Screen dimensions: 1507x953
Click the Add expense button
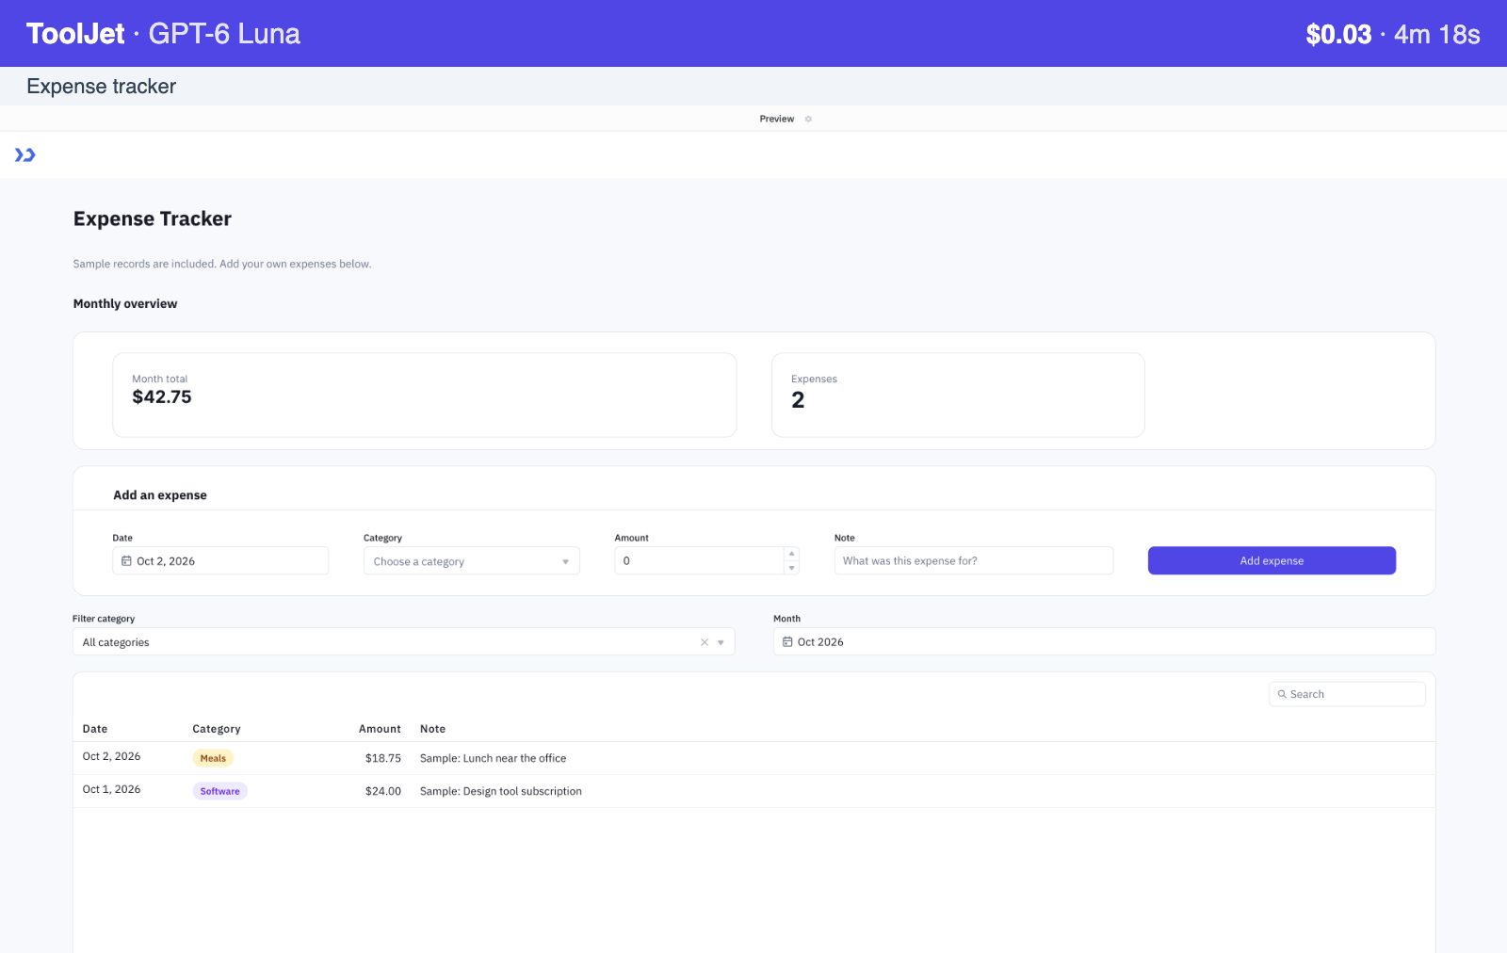tap(1272, 561)
